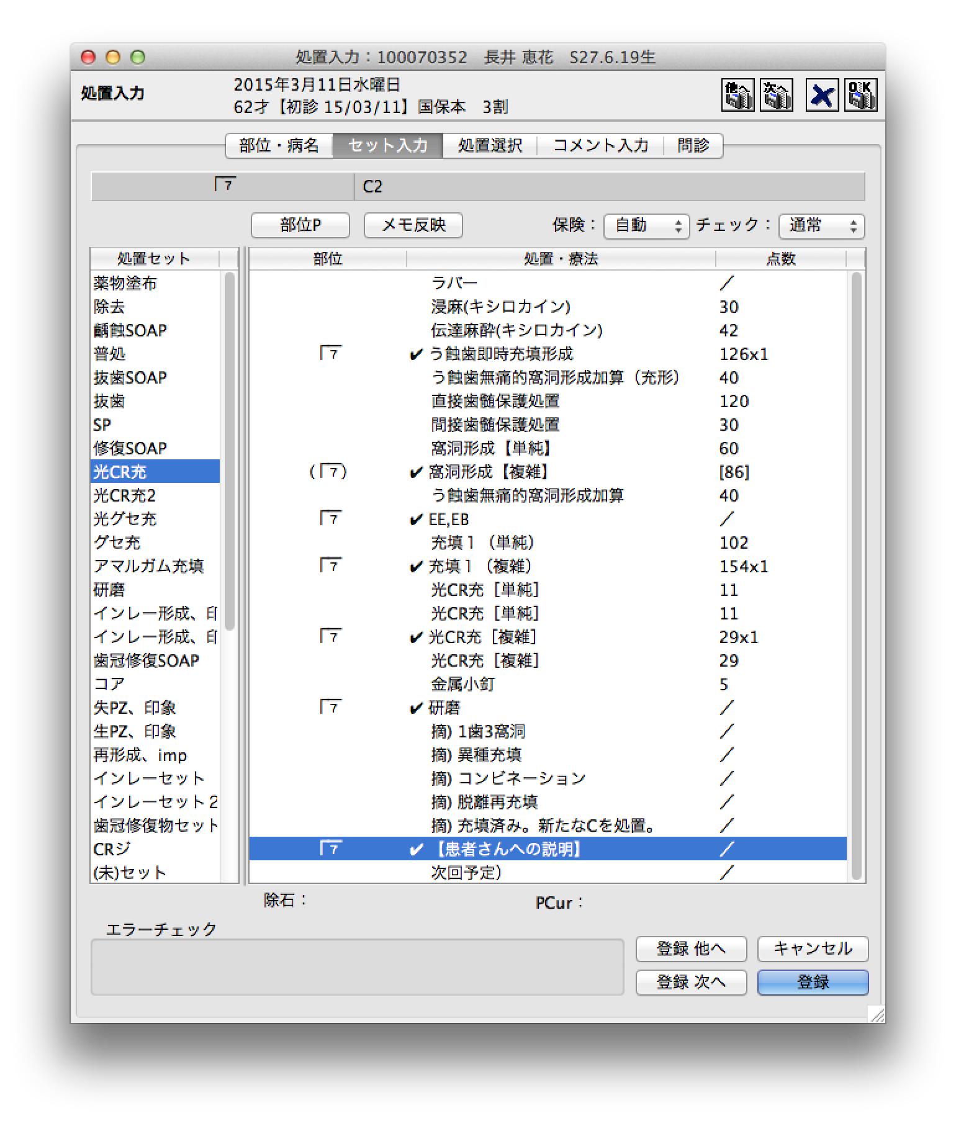Viewport: 956px width, 1121px height.
Task: Click the ラバー treatment row
Action: [548, 284]
